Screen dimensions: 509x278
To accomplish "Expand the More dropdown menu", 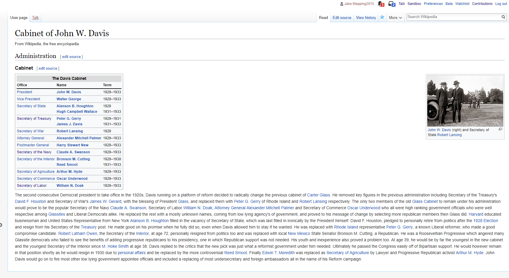I will [x=395, y=18].
